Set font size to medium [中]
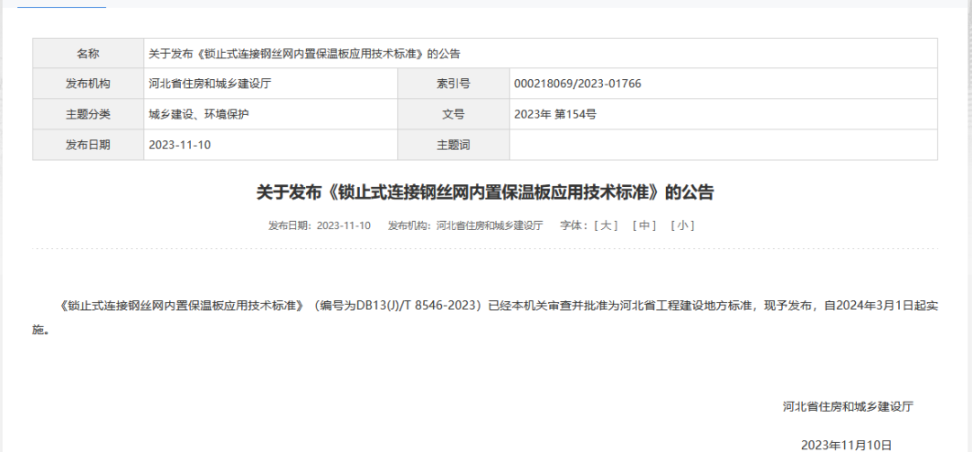Viewport: 972px width, 452px height. click(644, 226)
